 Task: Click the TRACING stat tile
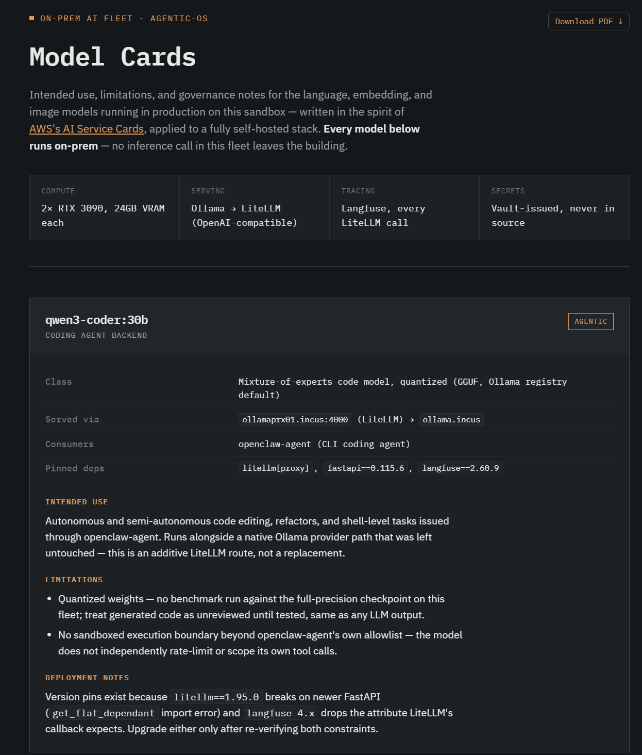(404, 207)
